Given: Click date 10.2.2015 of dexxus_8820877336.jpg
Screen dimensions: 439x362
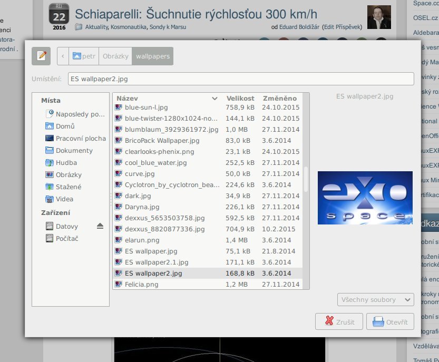Looking at the screenshot, I should [279, 229].
